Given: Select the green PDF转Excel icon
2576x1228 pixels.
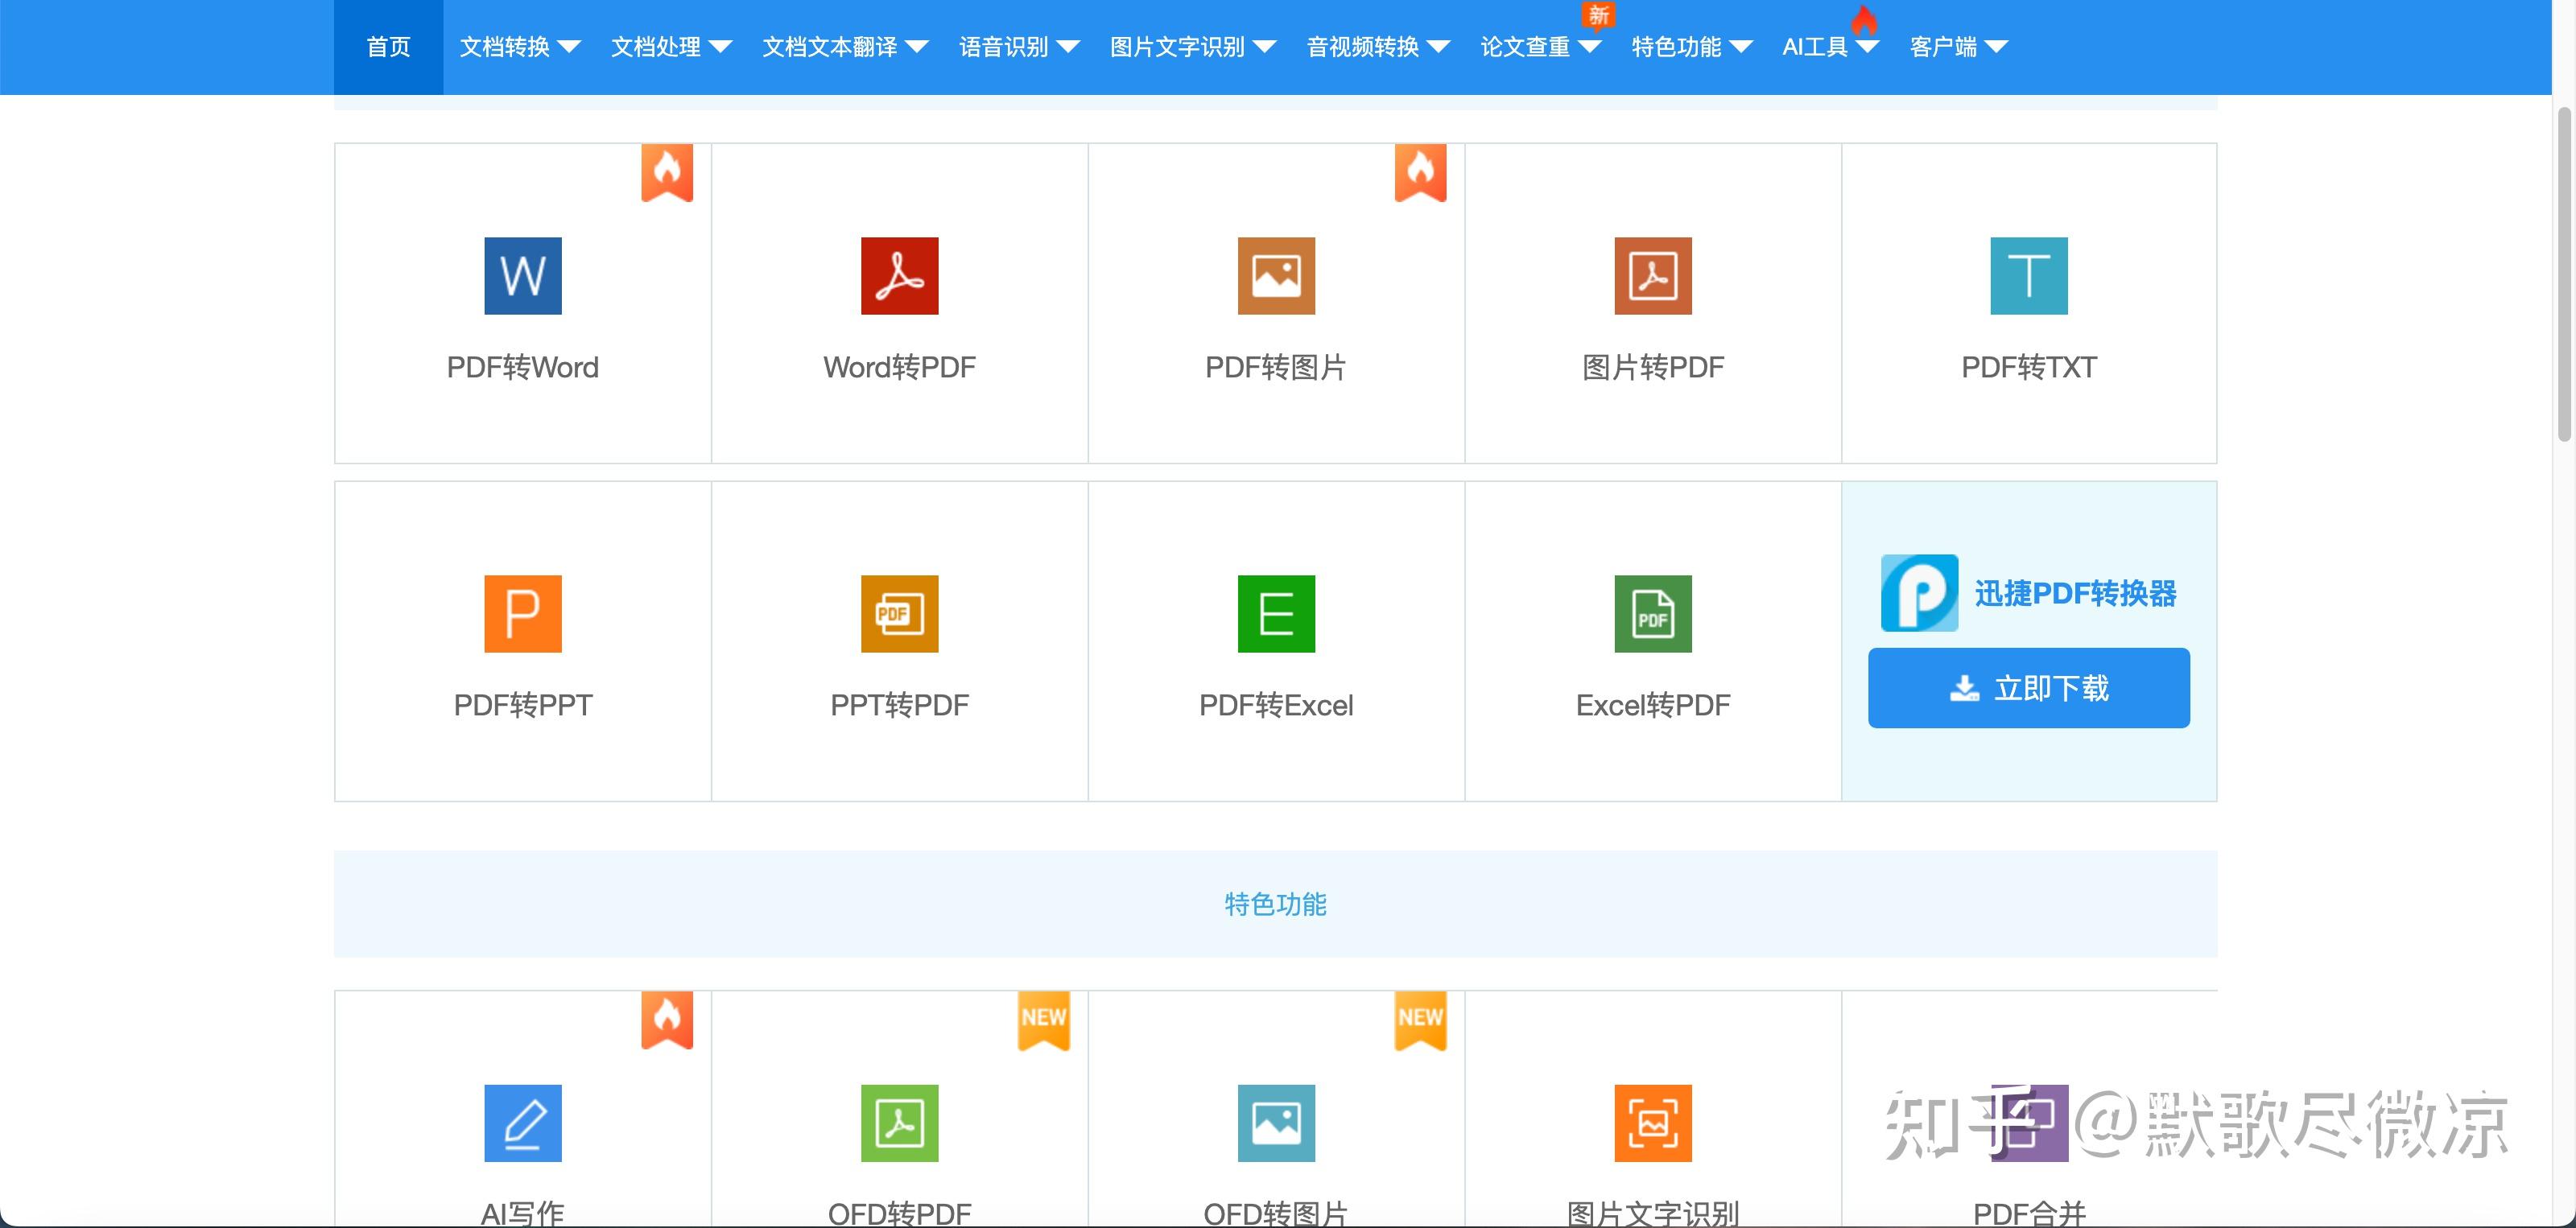Looking at the screenshot, I should [1275, 614].
